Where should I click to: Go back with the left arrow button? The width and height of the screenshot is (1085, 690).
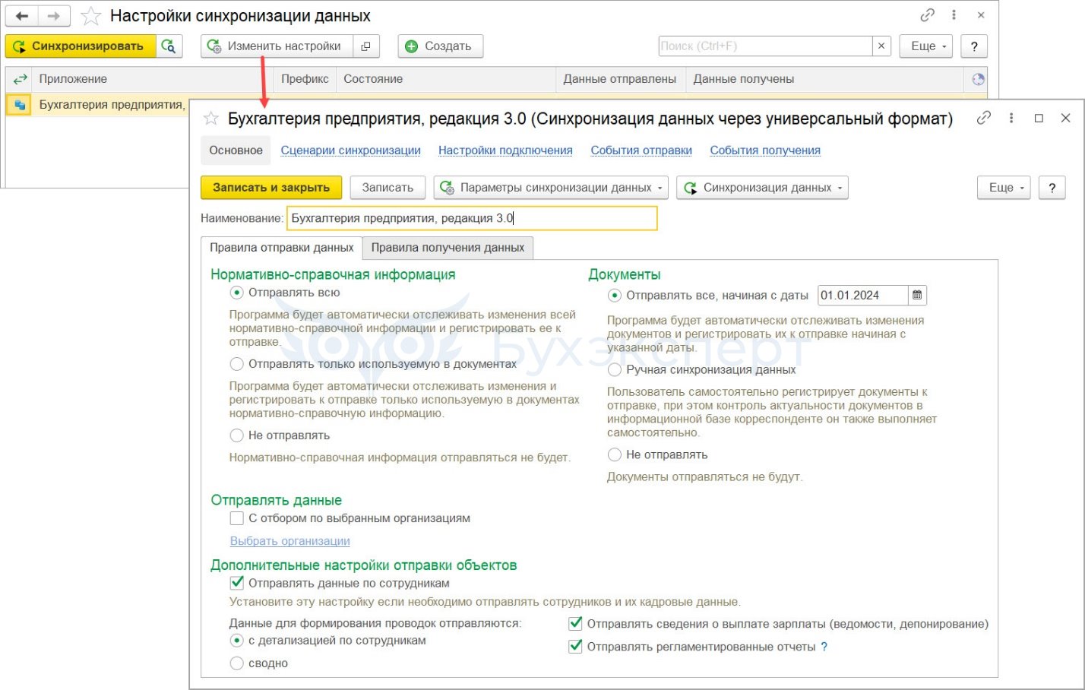click(22, 16)
